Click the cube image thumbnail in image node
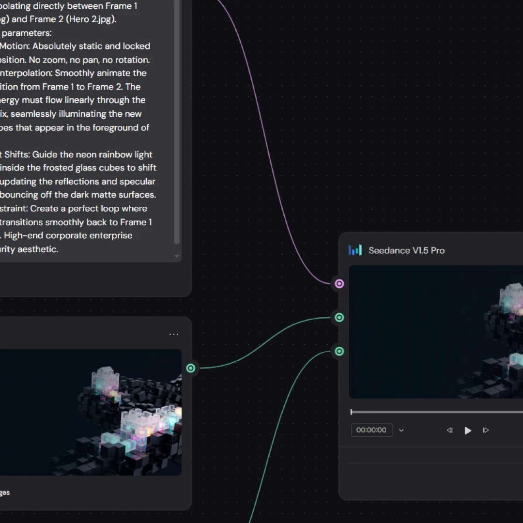 [x=91, y=412]
